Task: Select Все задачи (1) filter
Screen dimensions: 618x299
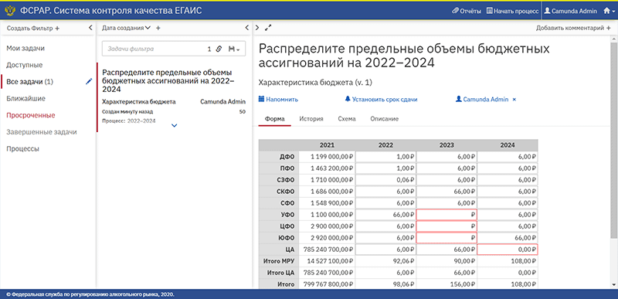Action: (30, 82)
